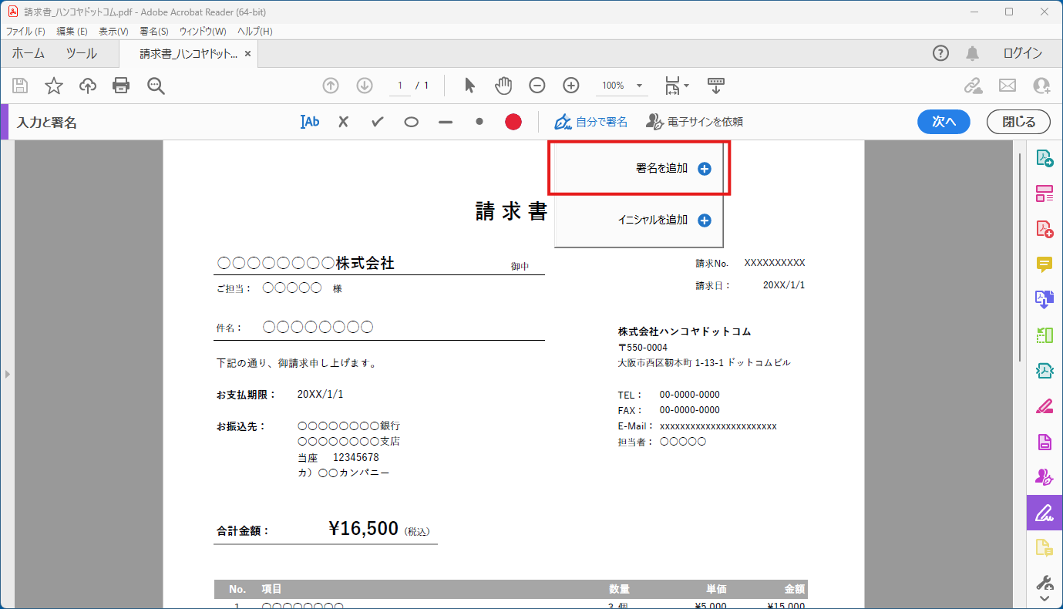
Task: Print the document using the toolbar printer icon
Action: (120, 86)
